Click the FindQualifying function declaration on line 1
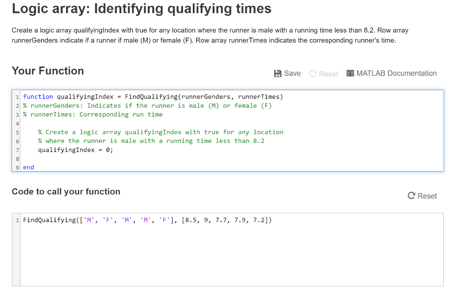Screen dimensions: 450x296 [154, 96]
